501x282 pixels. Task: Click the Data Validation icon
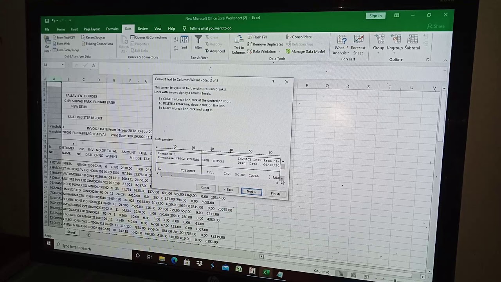[250, 51]
